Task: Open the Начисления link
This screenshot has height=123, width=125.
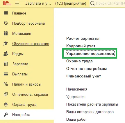Action: (x=77, y=89)
